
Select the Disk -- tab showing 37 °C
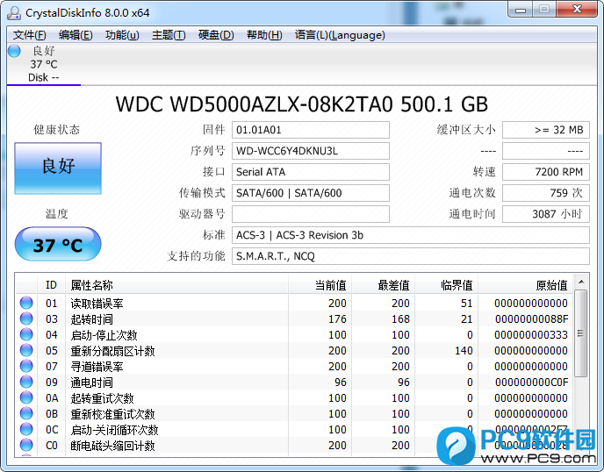click(x=44, y=64)
